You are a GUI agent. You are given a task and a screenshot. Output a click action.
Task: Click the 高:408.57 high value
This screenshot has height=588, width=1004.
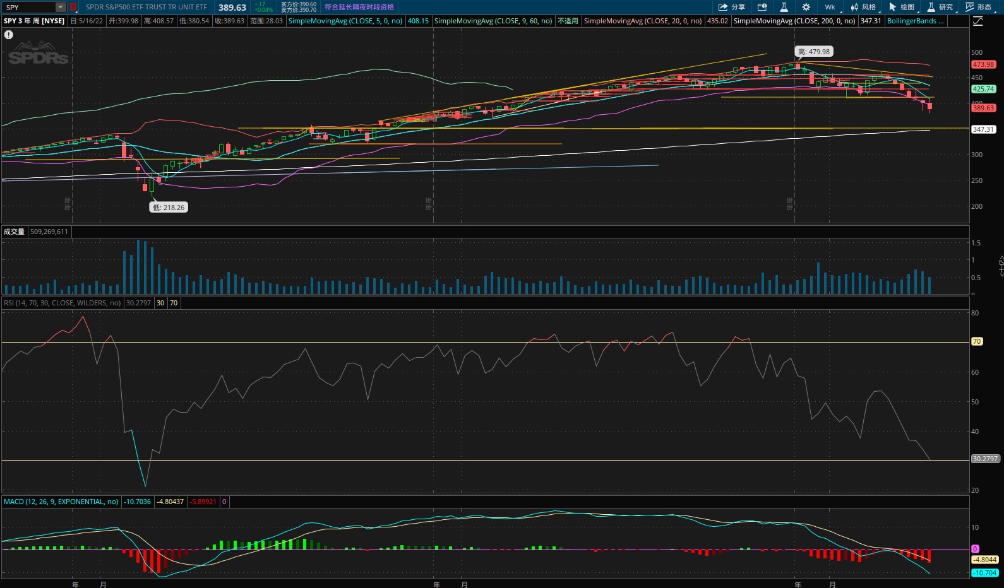[158, 21]
